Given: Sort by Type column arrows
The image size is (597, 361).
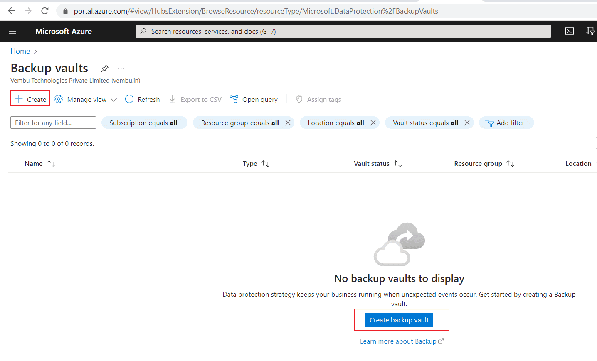Looking at the screenshot, I should [x=266, y=164].
